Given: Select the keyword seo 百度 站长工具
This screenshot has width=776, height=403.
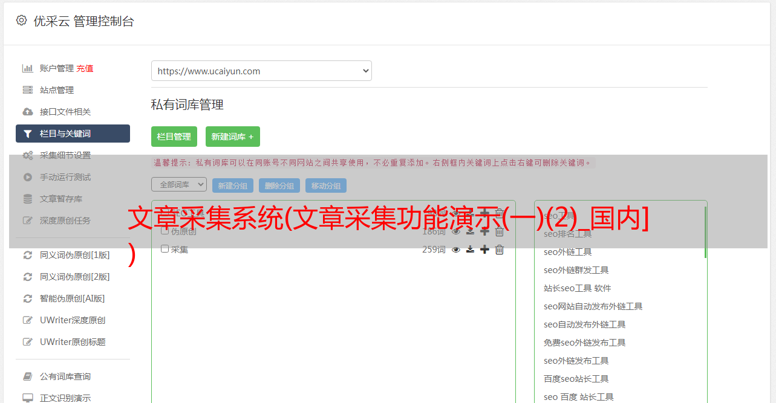Looking at the screenshot, I should coord(578,397).
